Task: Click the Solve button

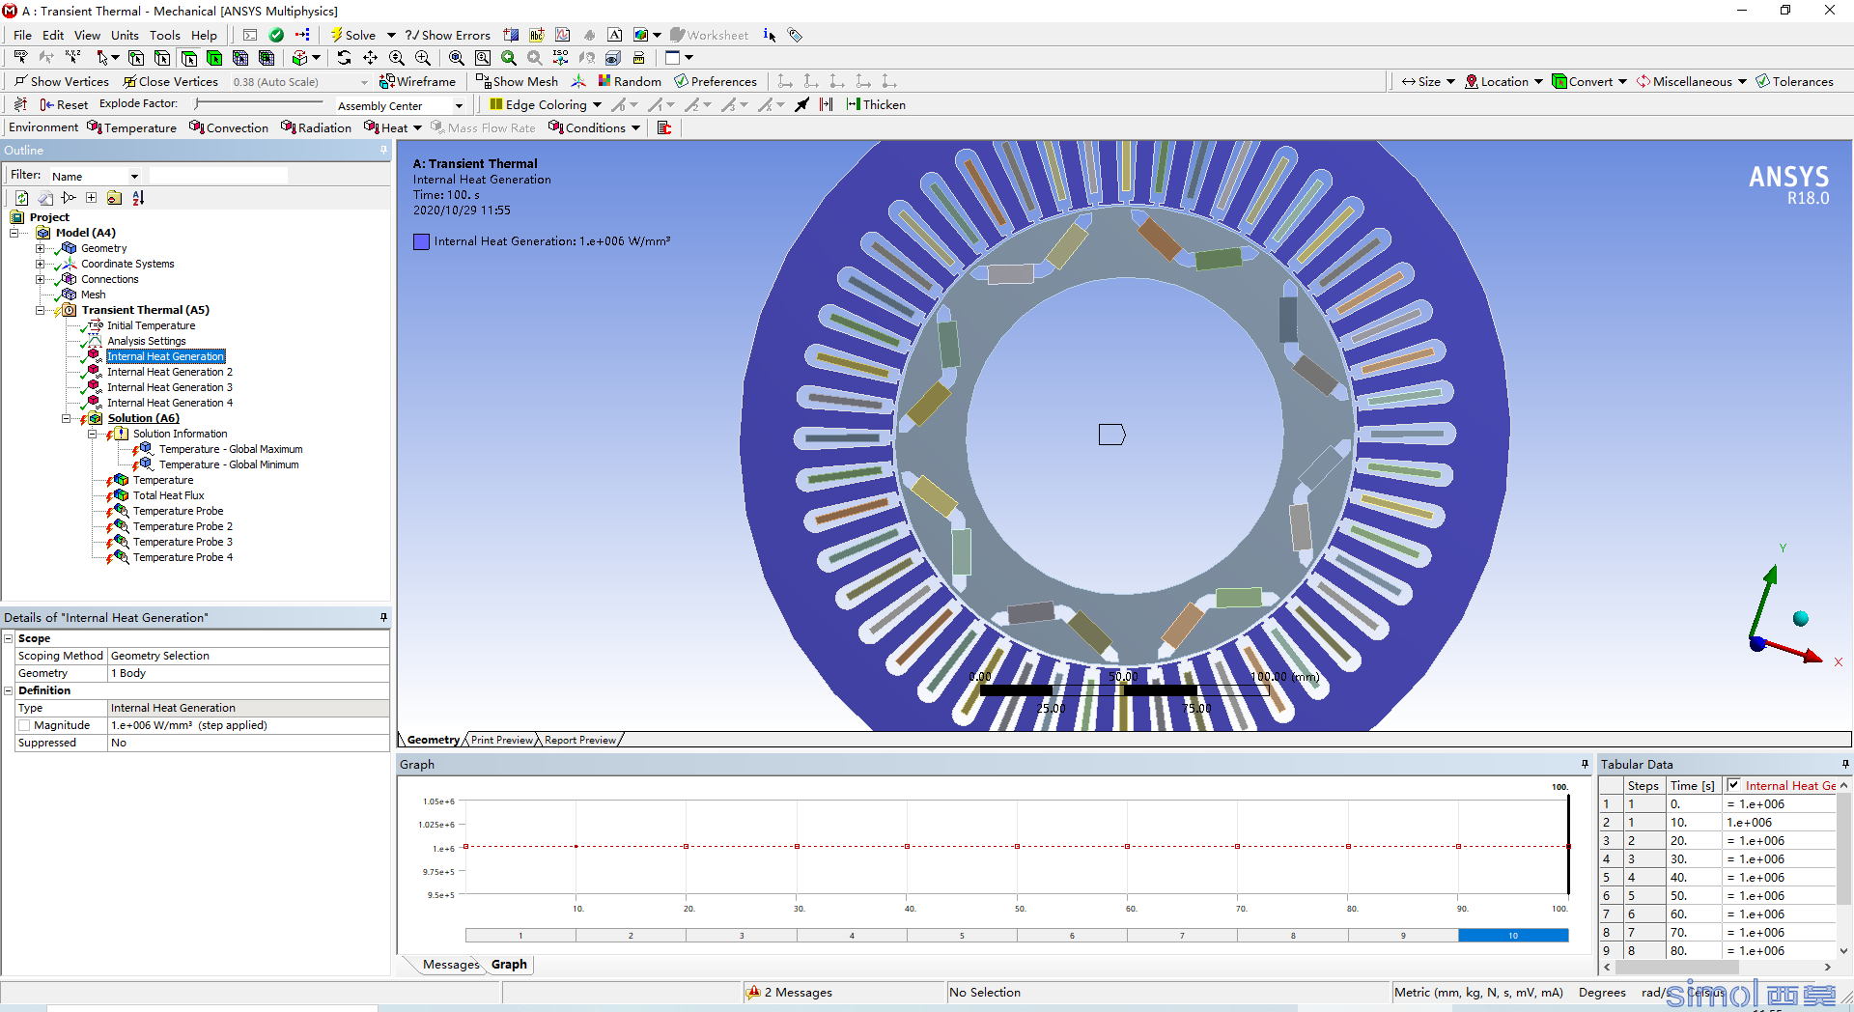Action: tap(353, 35)
